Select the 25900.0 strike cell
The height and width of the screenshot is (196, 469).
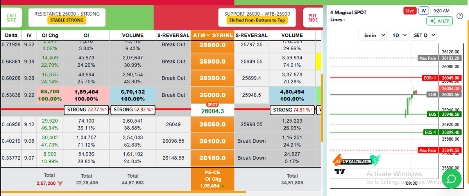[x=213, y=62]
